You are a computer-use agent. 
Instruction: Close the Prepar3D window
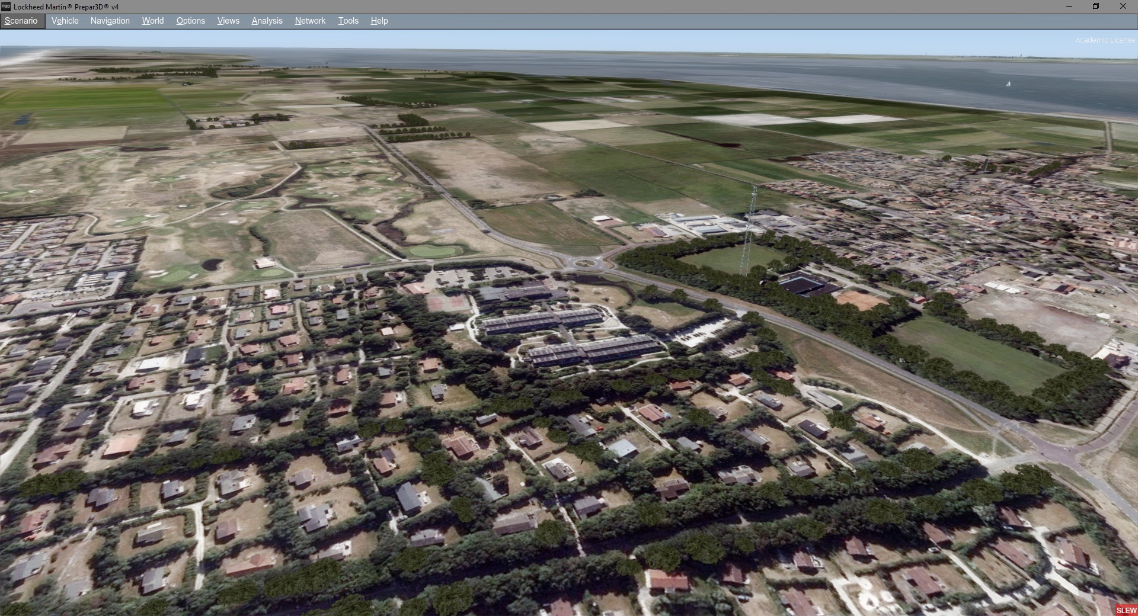coord(1123,7)
